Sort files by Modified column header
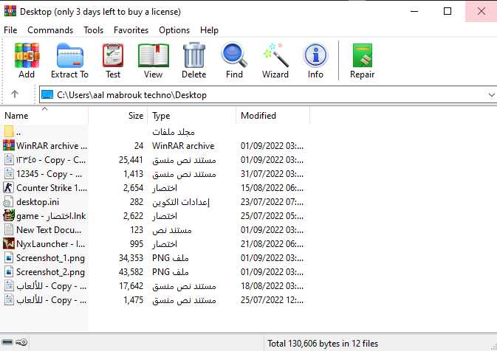 tap(273, 116)
